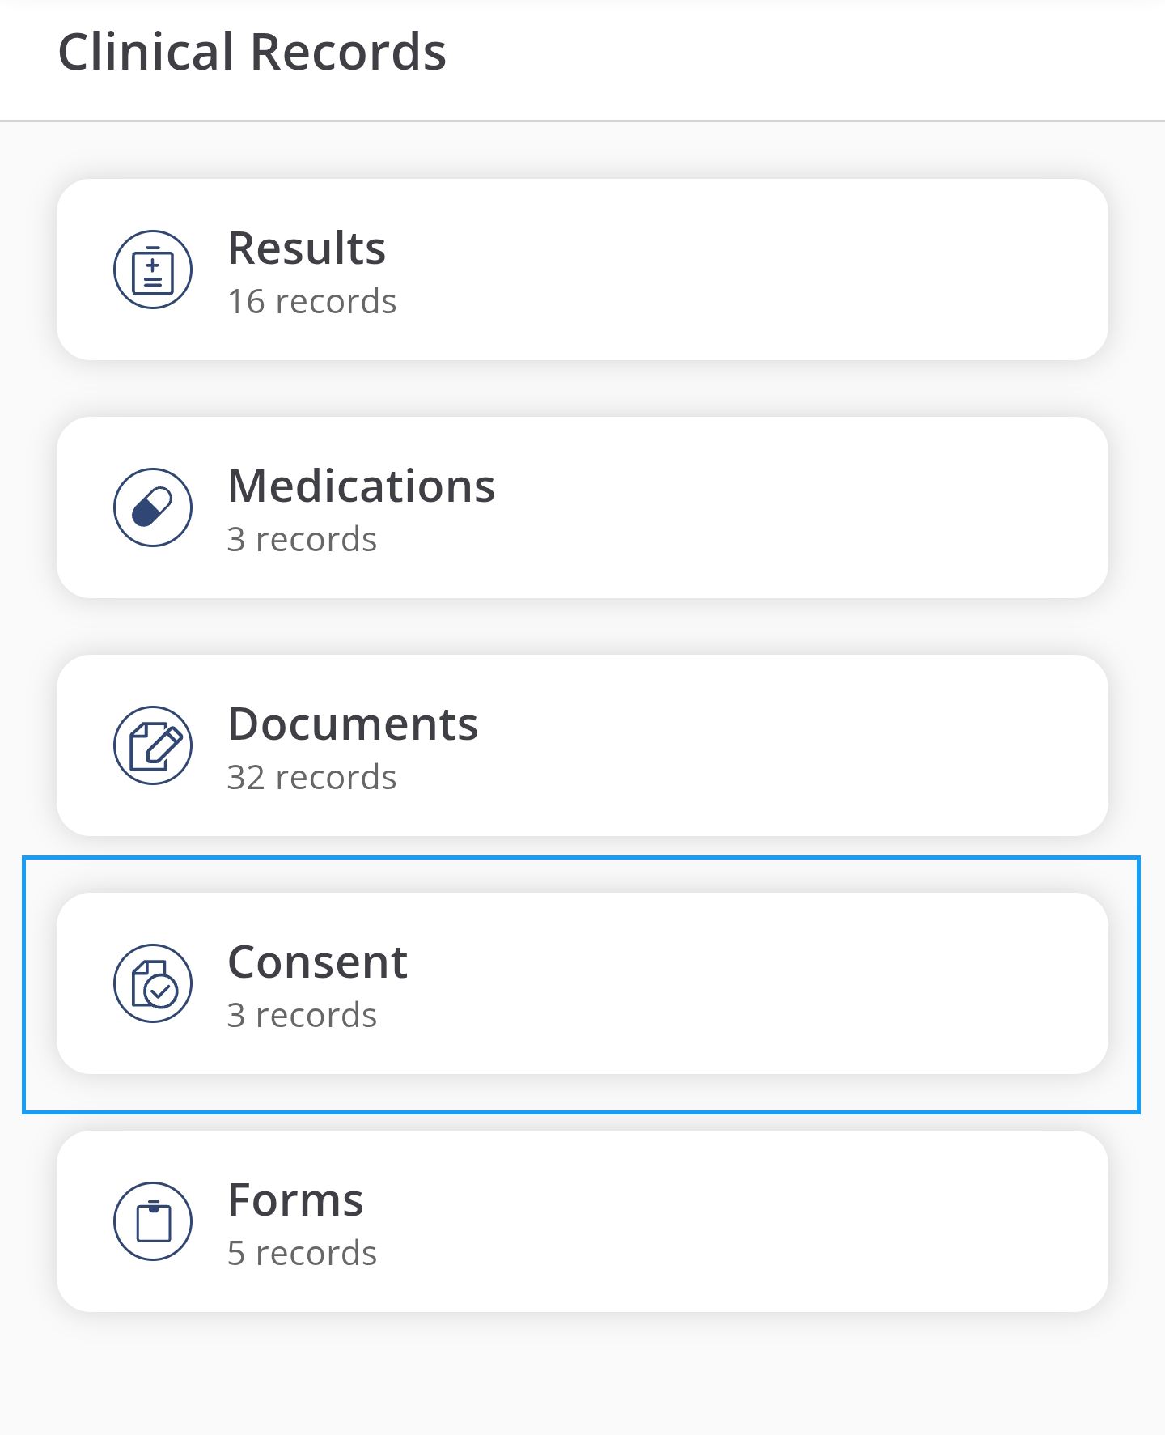Open the Medications section title
The image size is (1165, 1435).
pos(361,486)
